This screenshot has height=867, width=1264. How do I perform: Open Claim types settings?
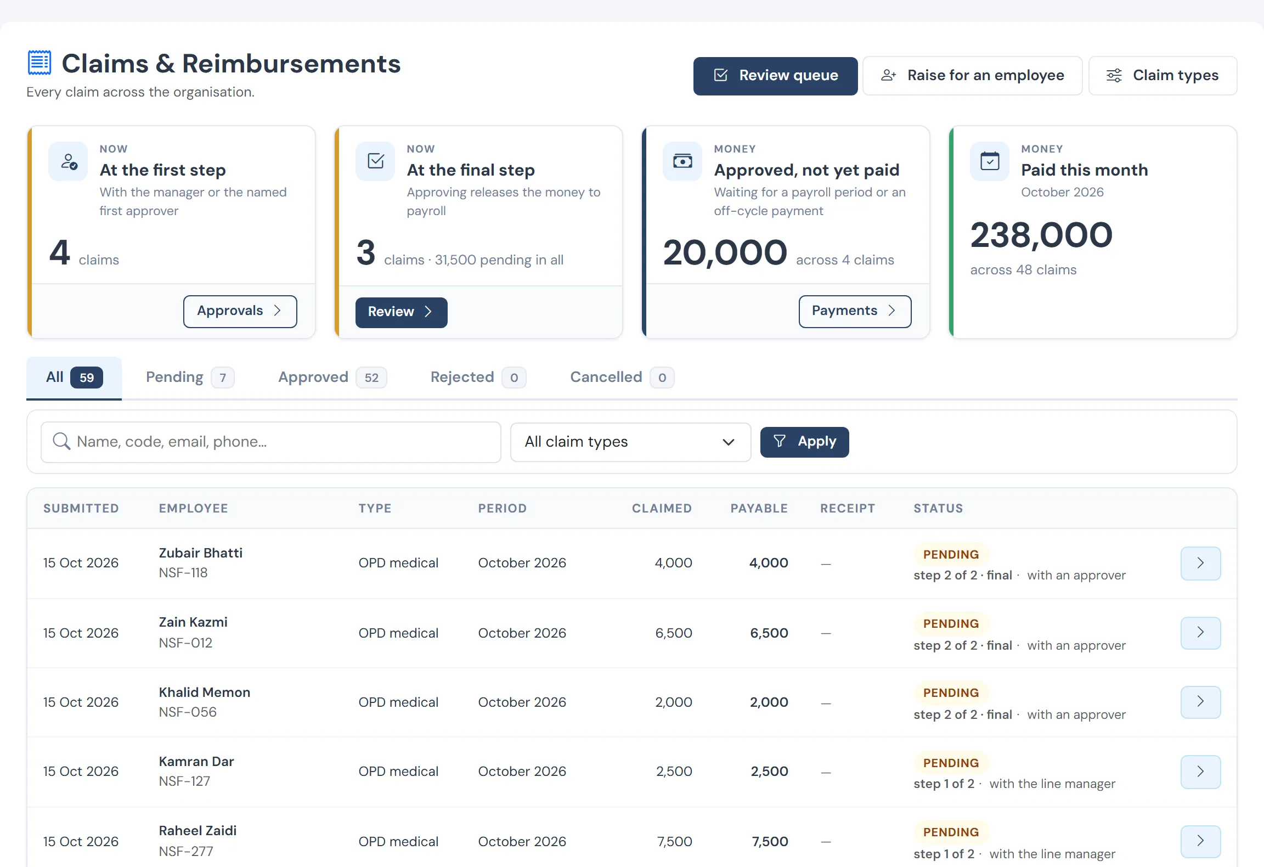(1163, 76)
